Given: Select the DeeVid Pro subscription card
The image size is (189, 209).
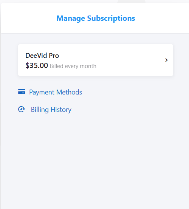Looking at the screenshot, I should pyautogui.click(x=96, y=60).
